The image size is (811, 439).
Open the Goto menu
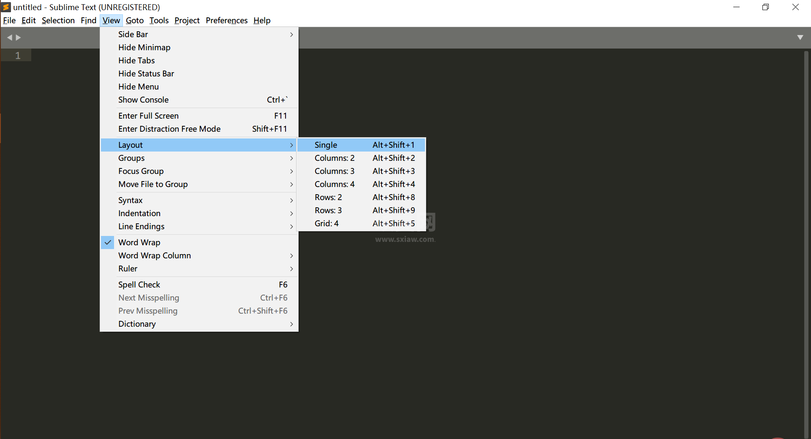point(135,20)
